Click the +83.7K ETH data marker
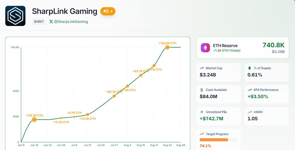The width and height of the screenshot is (295, 150). tap(141, 75)
